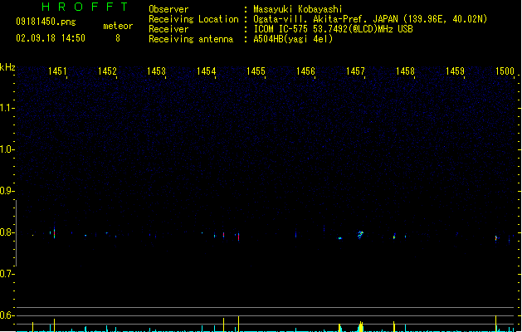The image size is (522, 332).
Task: Click the 0.8 kHz frequency label
Action: click(x=7, y=232)
